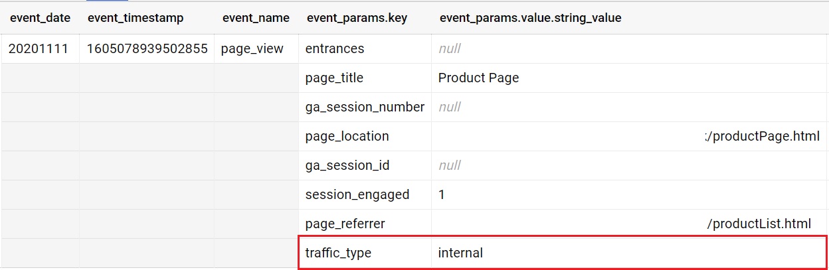Select the Product Page value cell
The height and width of the screenshot is (270, 829).
coord(478,78)
